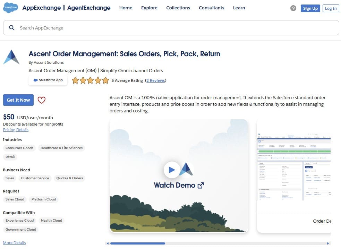Select the Retail industry tag
341x249 pixels.
10,157
